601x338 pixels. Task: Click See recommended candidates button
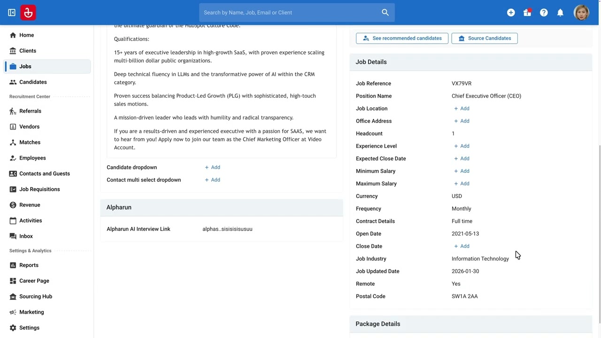[402, 38]
